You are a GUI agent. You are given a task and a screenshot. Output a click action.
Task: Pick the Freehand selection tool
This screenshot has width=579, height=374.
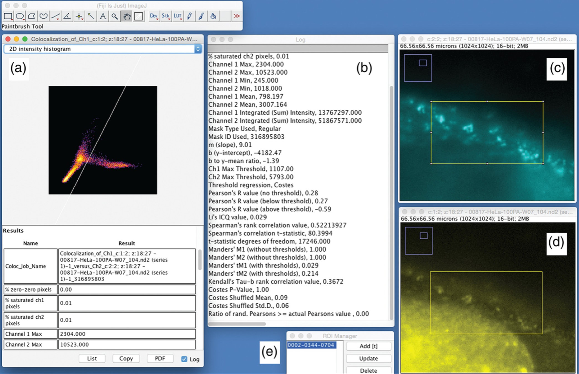43,16
